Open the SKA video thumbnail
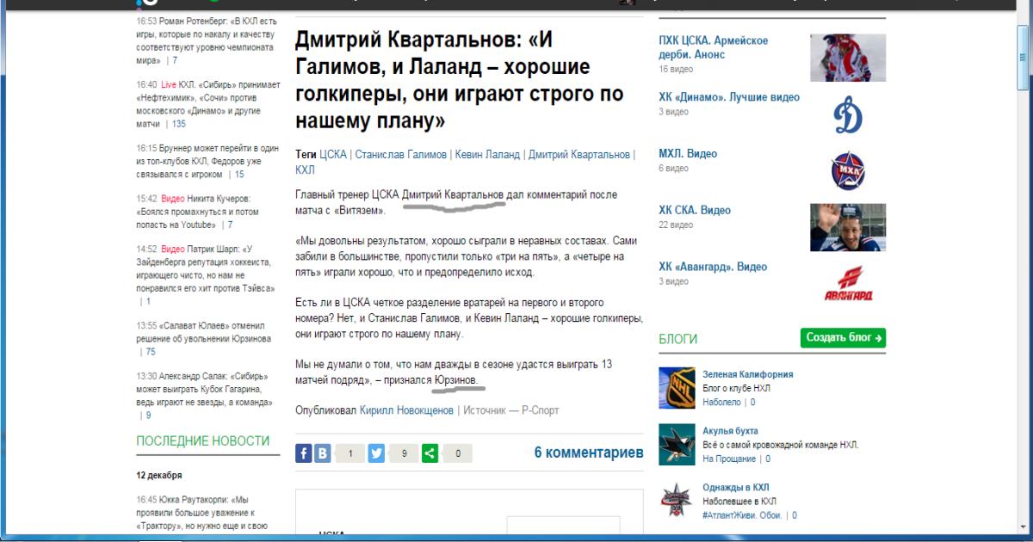1033x542 pixels. point(848,227)
